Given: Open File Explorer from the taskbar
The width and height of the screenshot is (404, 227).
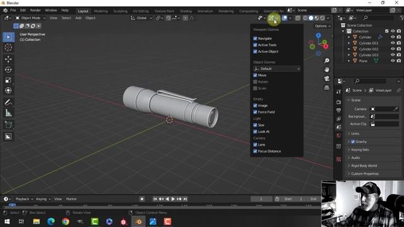Looking at the screenshot, I should coord(37,221).
